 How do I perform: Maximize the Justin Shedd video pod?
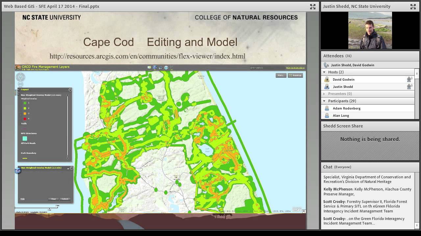[413, 7]
